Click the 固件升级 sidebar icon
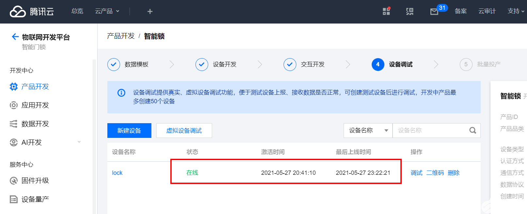This screenshot has width=527, height=214. [x=13, y=181]
